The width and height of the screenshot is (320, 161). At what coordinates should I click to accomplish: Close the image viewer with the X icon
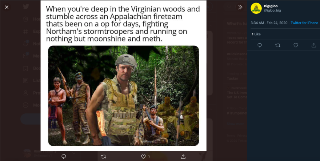coord(7,7)
